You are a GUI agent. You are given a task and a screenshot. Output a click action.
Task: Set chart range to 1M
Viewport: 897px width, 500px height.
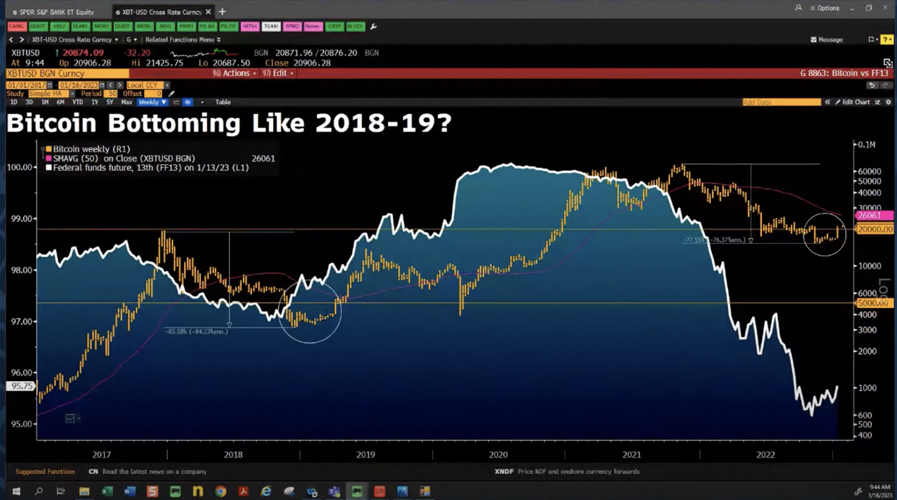coord(45,102)
